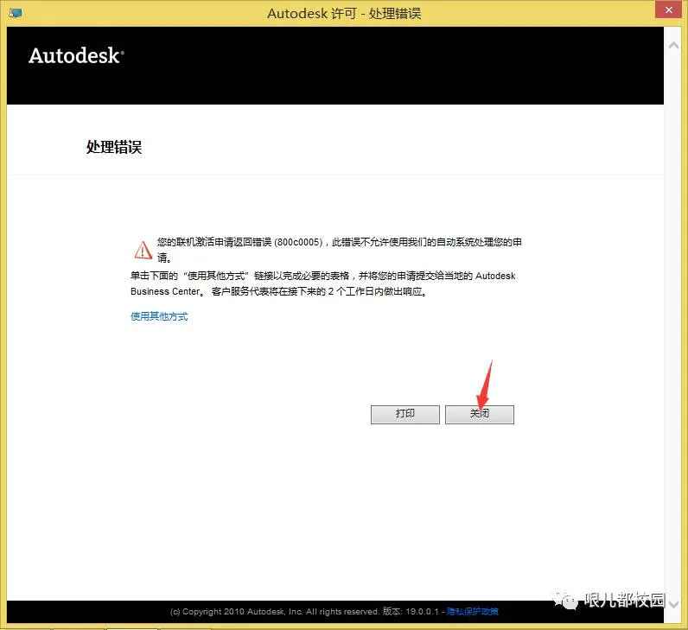
Task: Click the error code text (800c0005)
Action: point(298,242)
